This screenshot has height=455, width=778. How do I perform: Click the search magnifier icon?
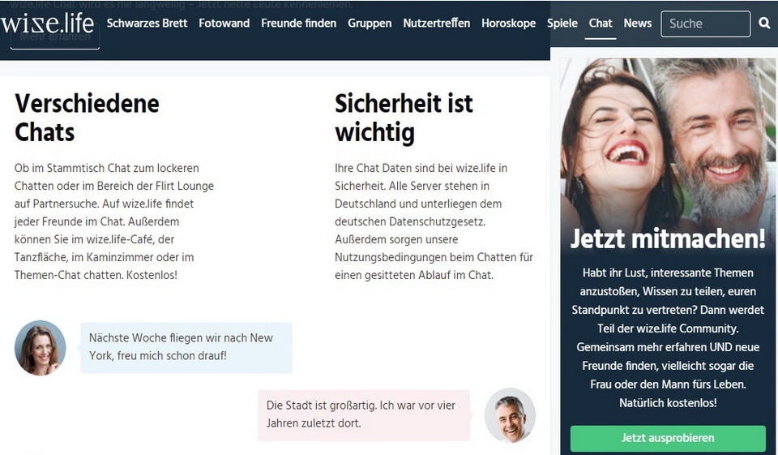[764, 24]
